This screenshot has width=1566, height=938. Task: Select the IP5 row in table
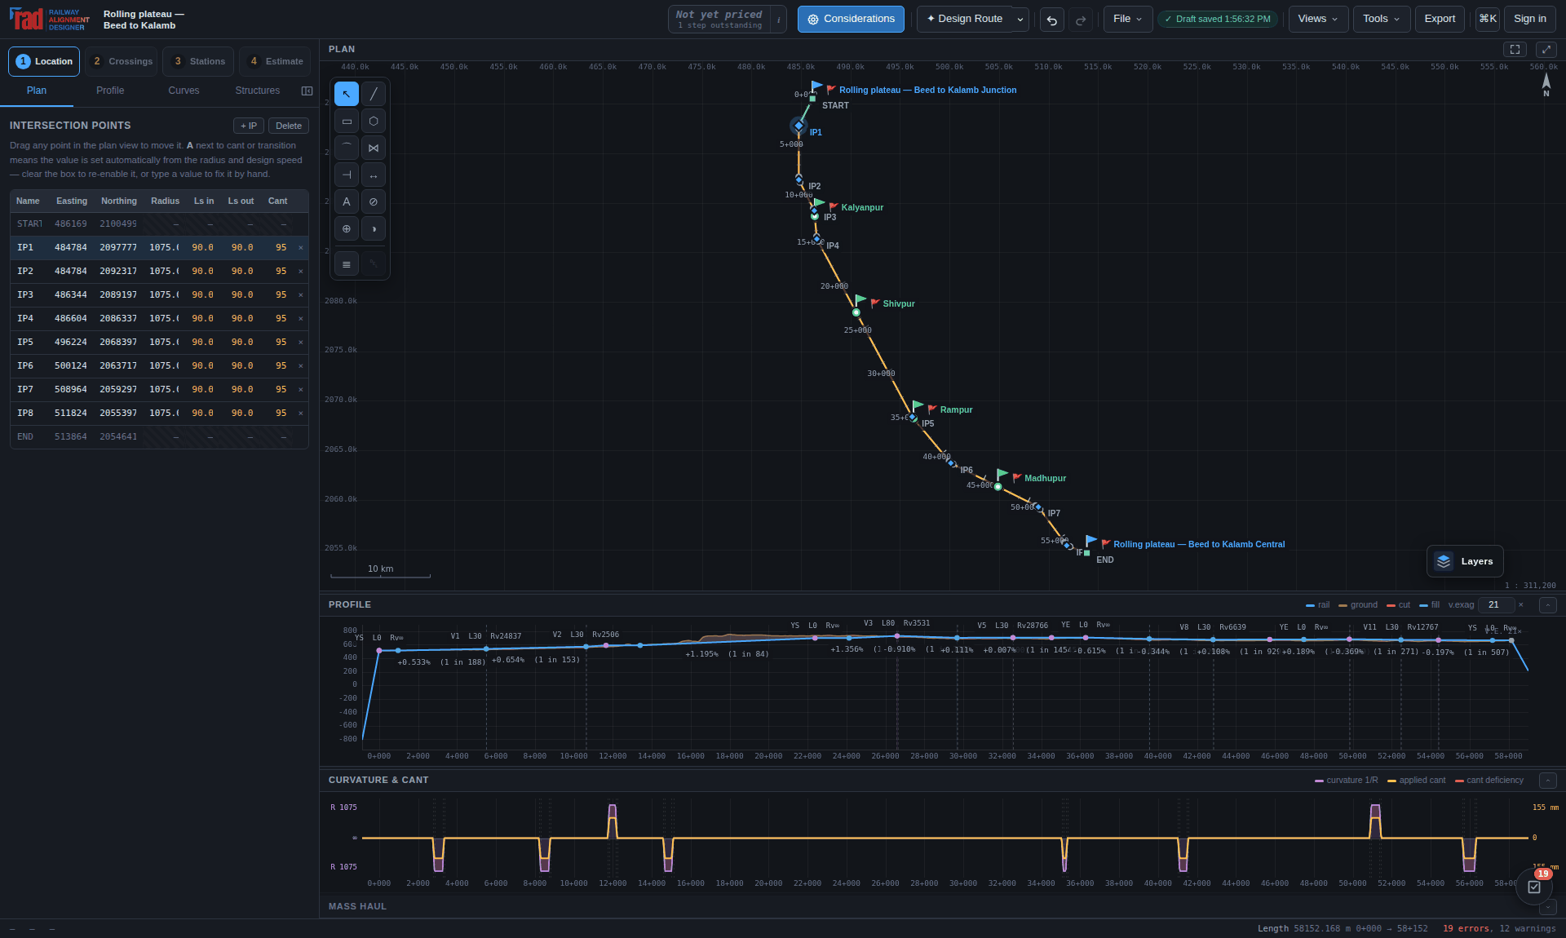[159, 343]
